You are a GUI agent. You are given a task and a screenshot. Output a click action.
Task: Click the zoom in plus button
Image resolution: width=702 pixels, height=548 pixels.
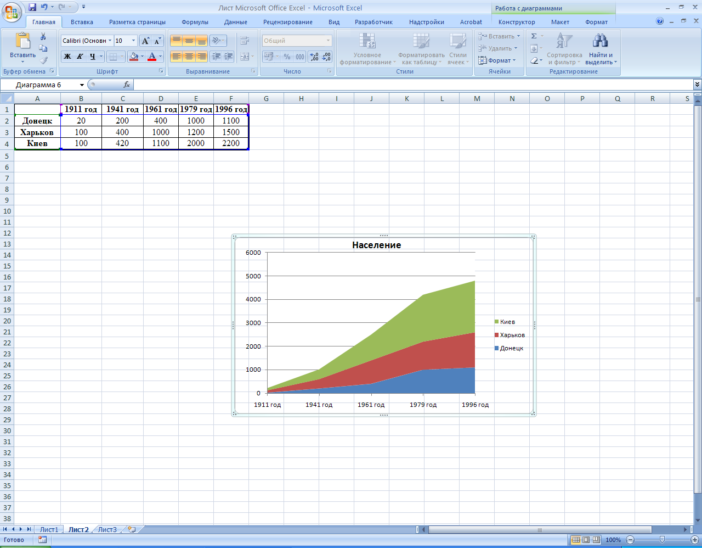695,540
